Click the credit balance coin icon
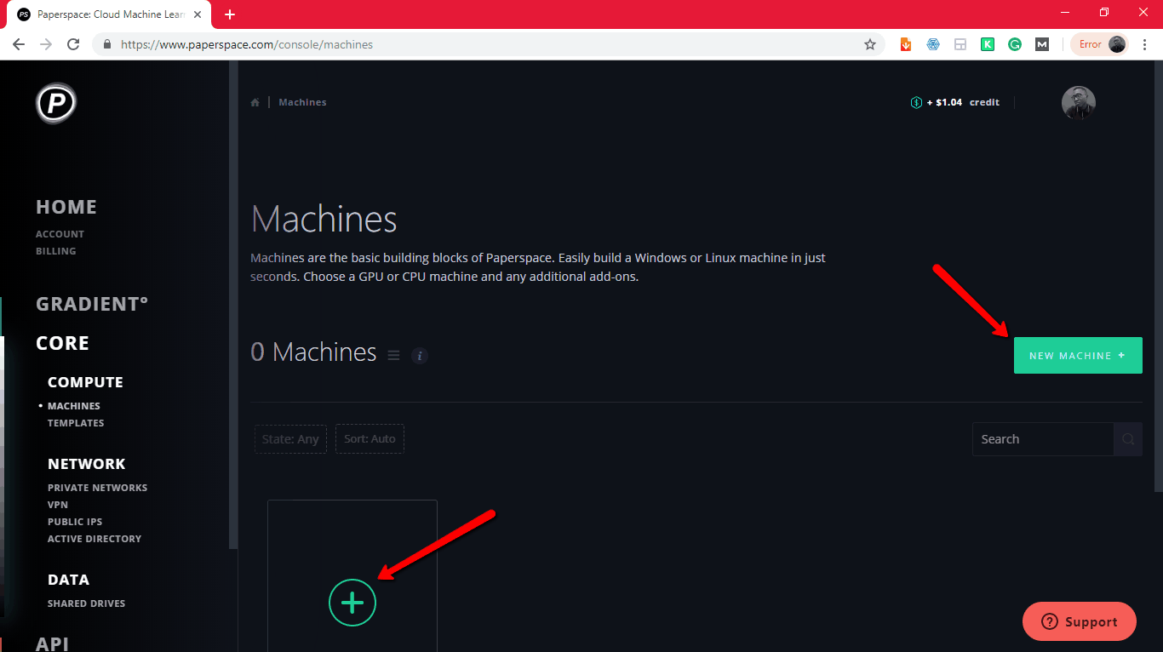The image size is (1163, 652). (916, 102)
